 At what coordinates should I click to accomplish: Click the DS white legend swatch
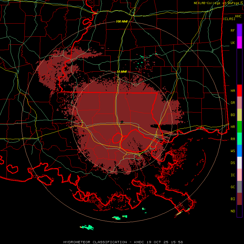[x=239, y=163]
